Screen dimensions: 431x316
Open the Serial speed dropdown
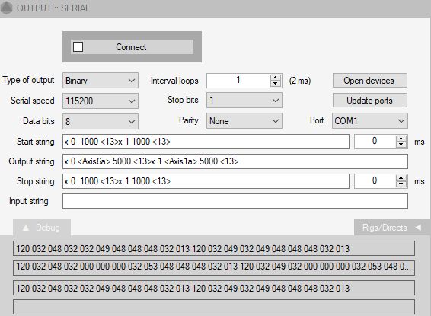coord(101,101)
